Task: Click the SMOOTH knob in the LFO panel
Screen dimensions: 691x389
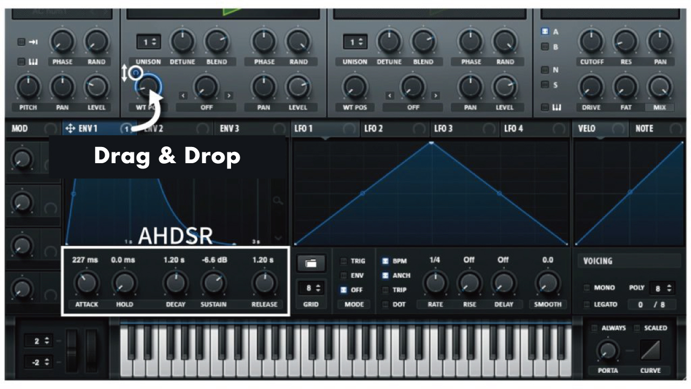Action: (547, 281)
